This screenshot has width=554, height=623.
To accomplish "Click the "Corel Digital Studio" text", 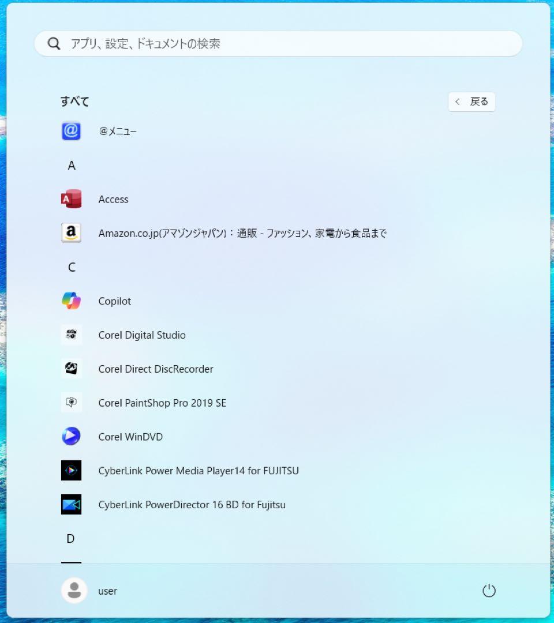I will pos(142,335).
